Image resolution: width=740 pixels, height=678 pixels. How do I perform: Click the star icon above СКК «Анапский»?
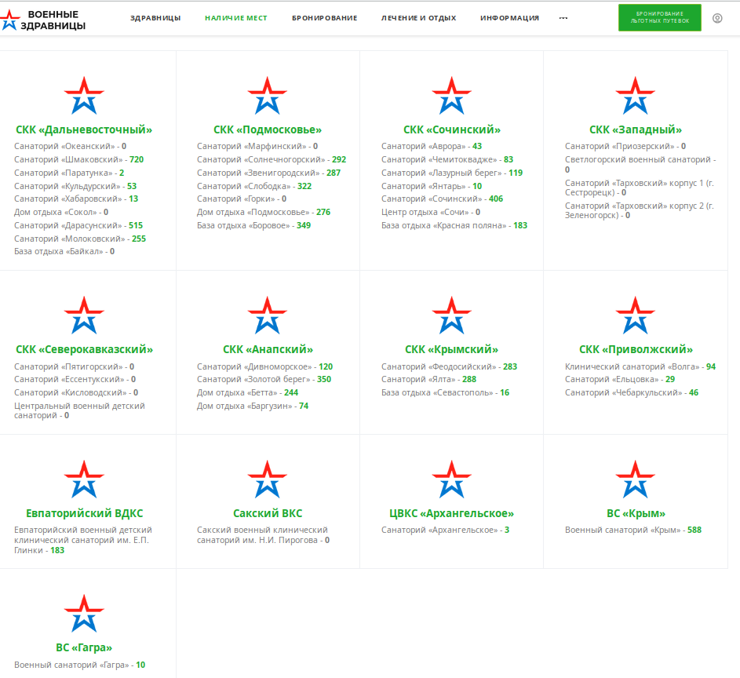(x=268, y=315)
